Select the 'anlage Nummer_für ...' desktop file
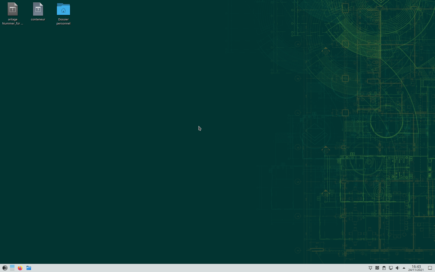The image size is (435, 272). tap(13, 14)
